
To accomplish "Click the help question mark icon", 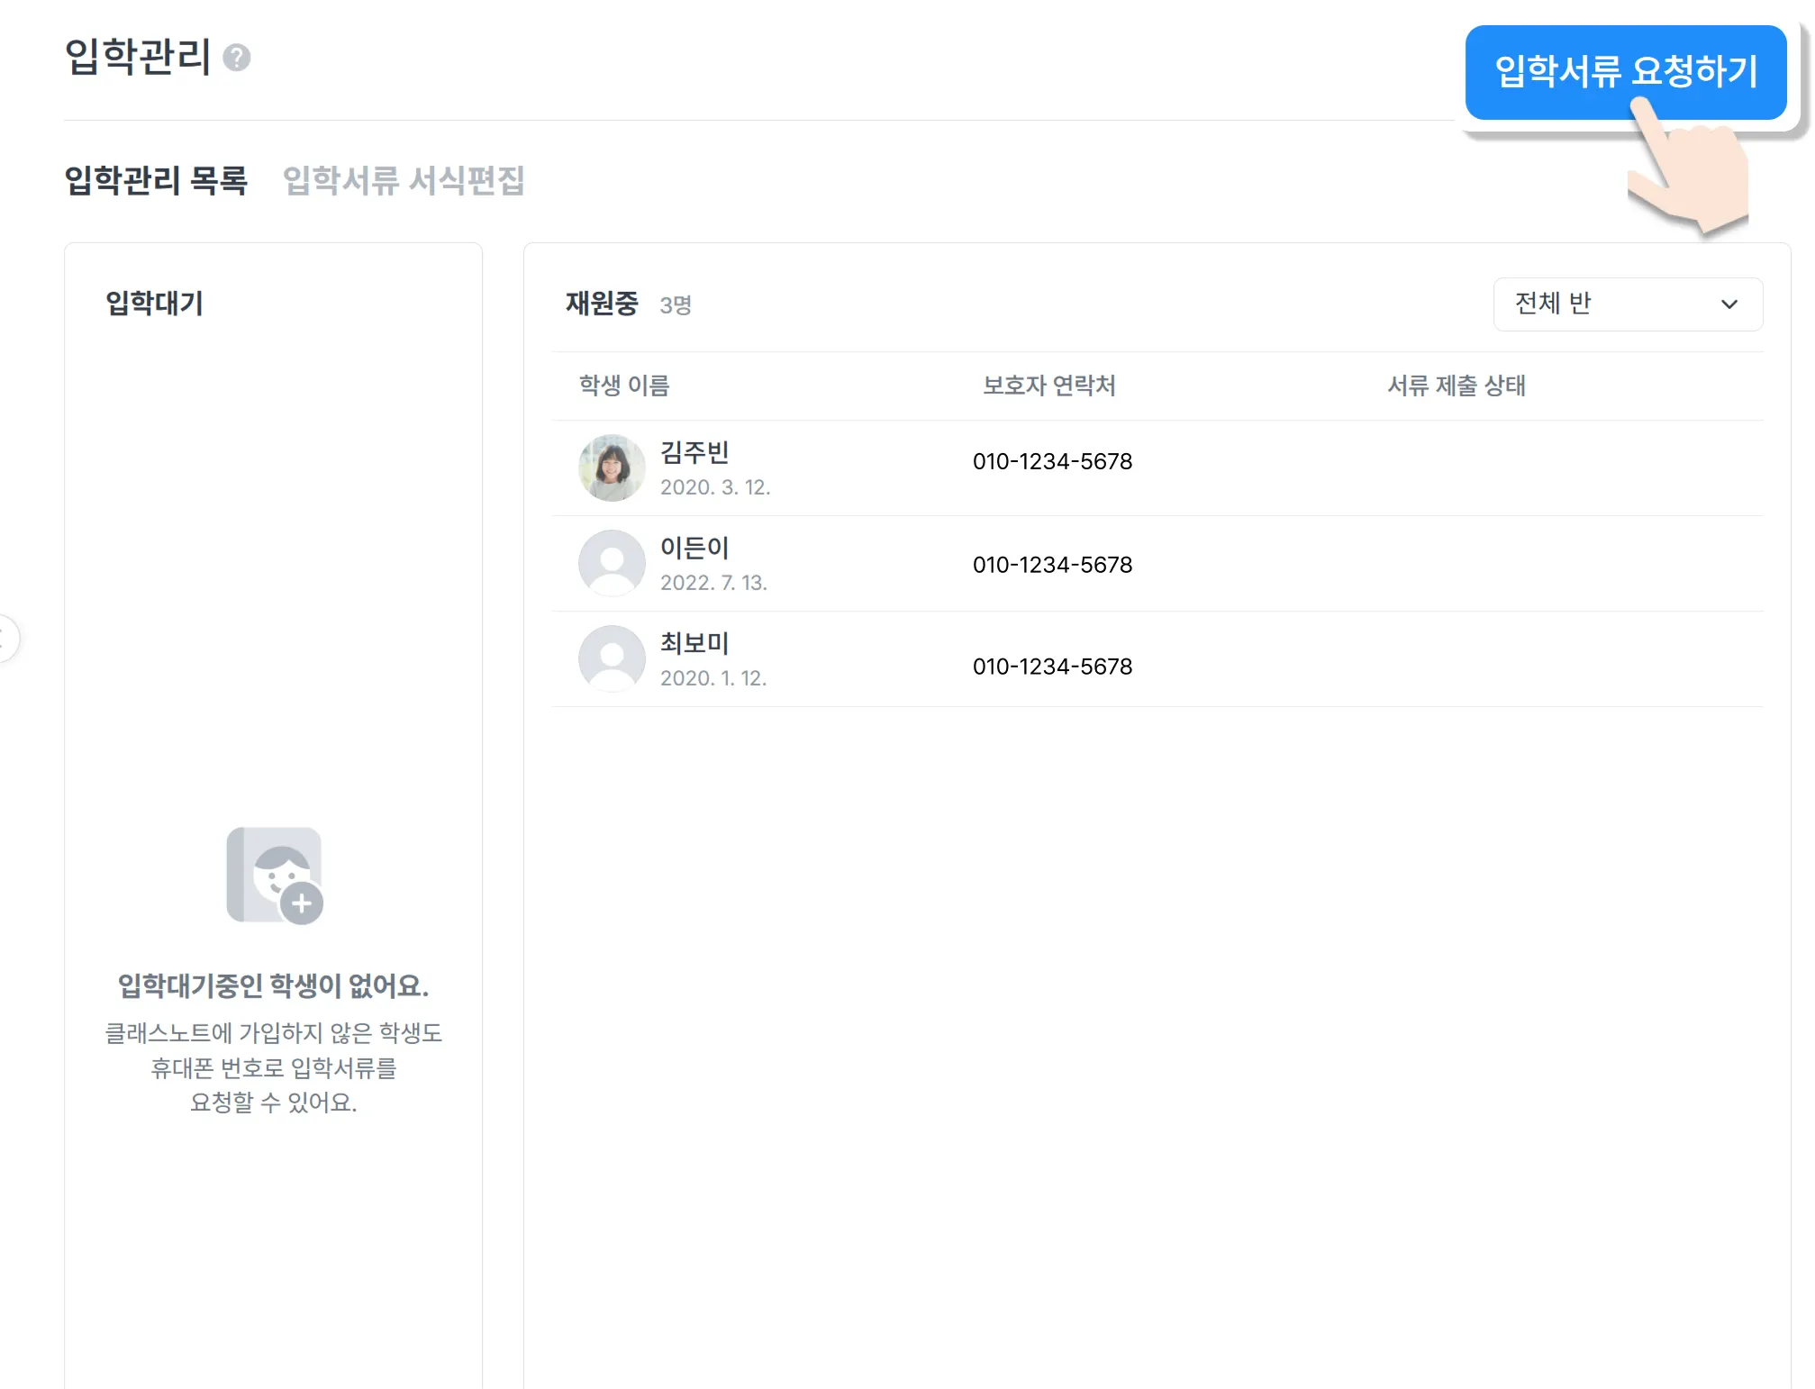I will click(x=236, y=58).
